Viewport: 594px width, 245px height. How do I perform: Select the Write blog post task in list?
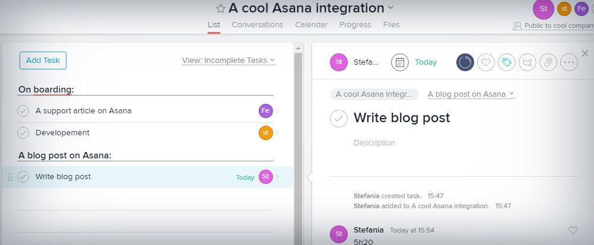(x=63, y=177)
